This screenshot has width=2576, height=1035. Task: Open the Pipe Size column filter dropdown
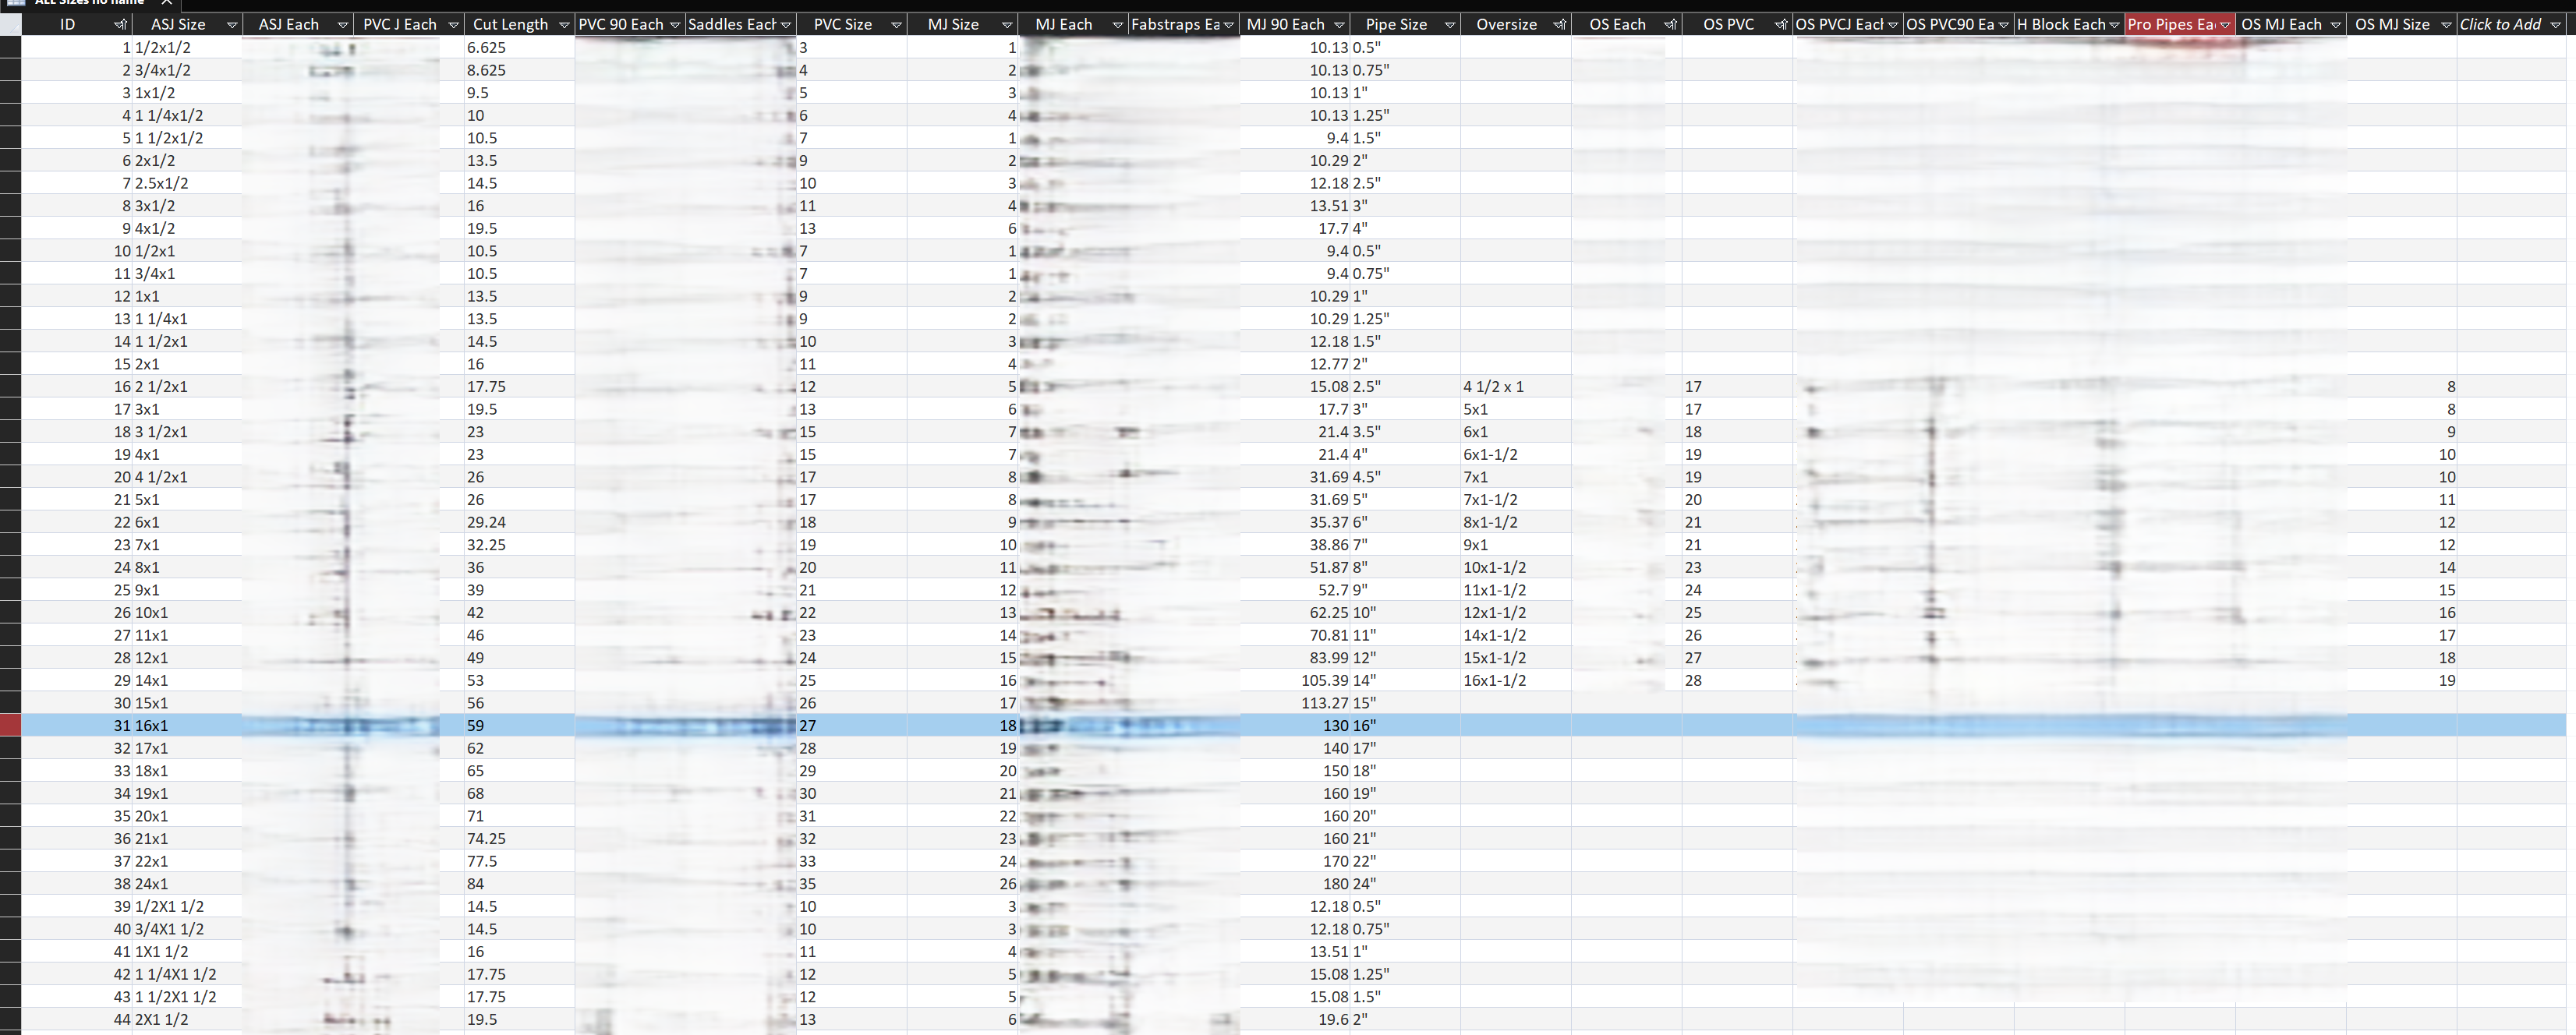[1449, 25]
